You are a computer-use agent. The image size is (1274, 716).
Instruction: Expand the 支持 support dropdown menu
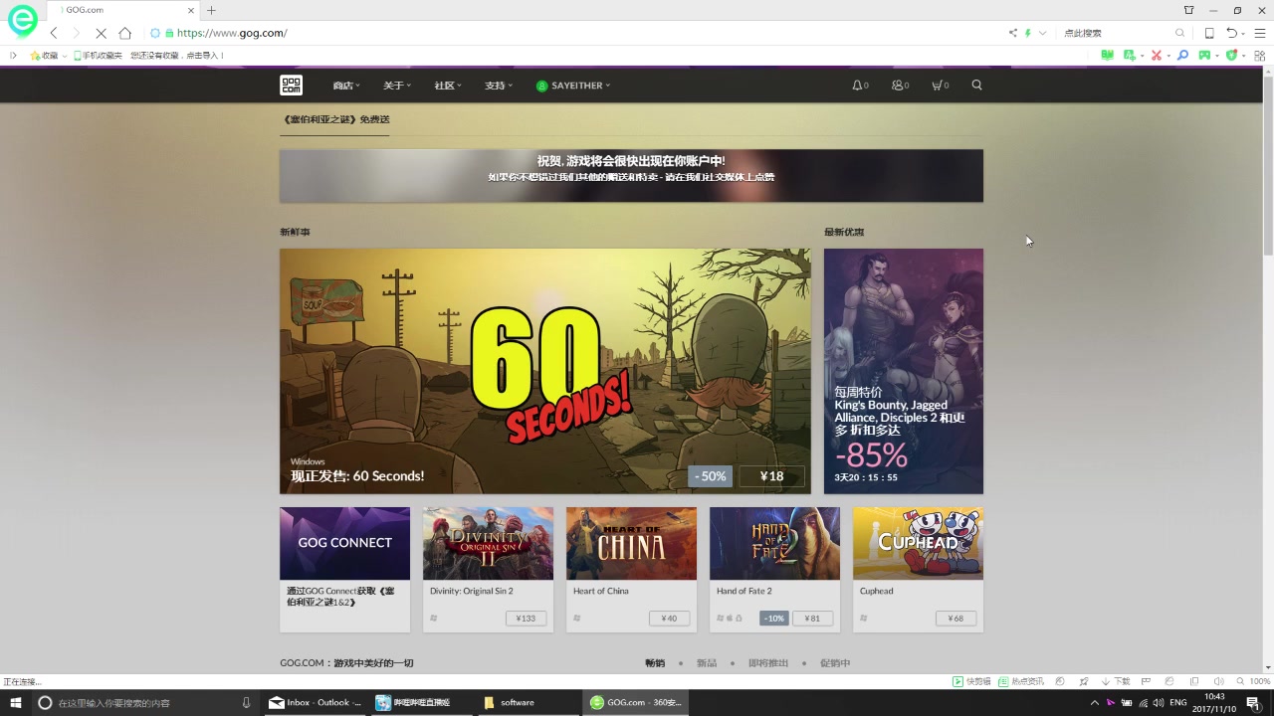pyautogui.click(x=499, y=86)
